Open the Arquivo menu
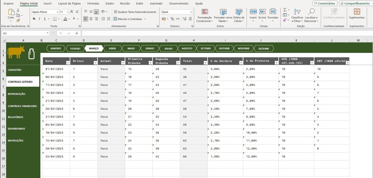The image size is (373, 178). pos(8,3)
